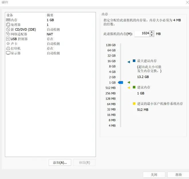Select the 内存 memory device icon
The height and width of the screenshot is (179, 189).
(x=8, y=20)
